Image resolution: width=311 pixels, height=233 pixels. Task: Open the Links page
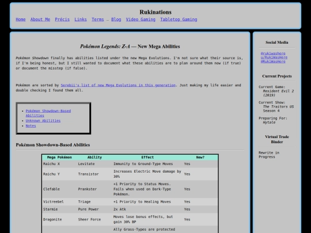(81, 20)
